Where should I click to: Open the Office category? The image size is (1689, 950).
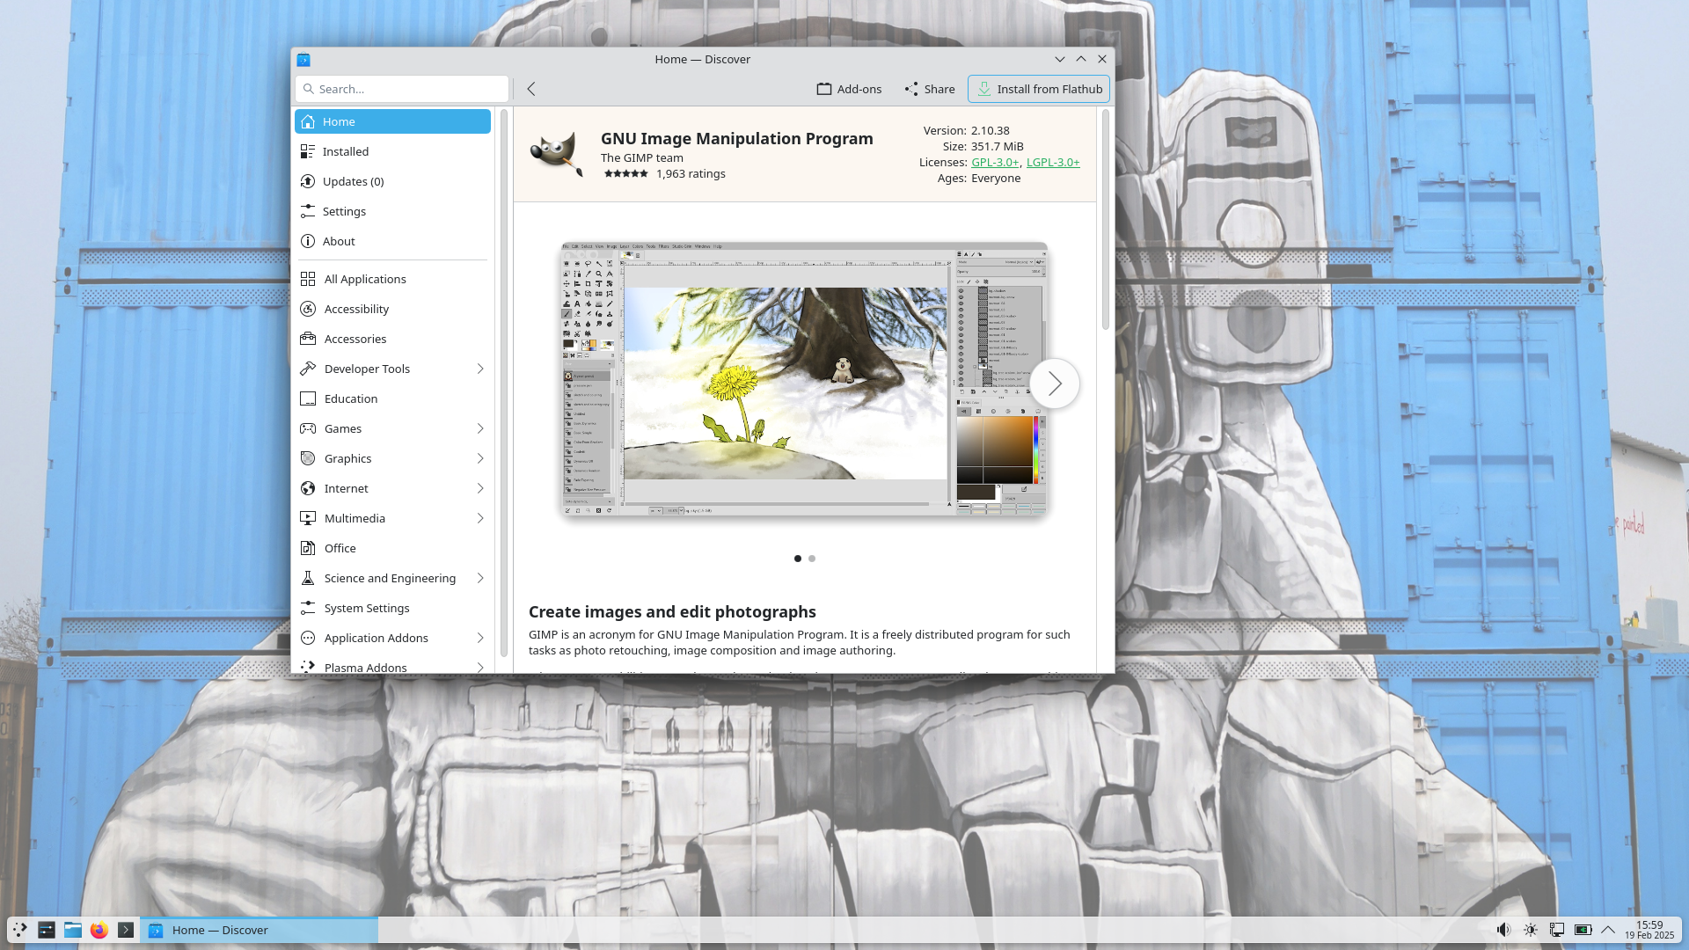(x=392, y=548)
